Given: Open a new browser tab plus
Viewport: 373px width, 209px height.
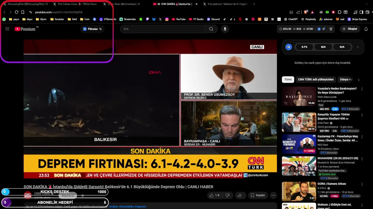Looking at the screenshot, I should pyautogui.click(x=254, y=4).
